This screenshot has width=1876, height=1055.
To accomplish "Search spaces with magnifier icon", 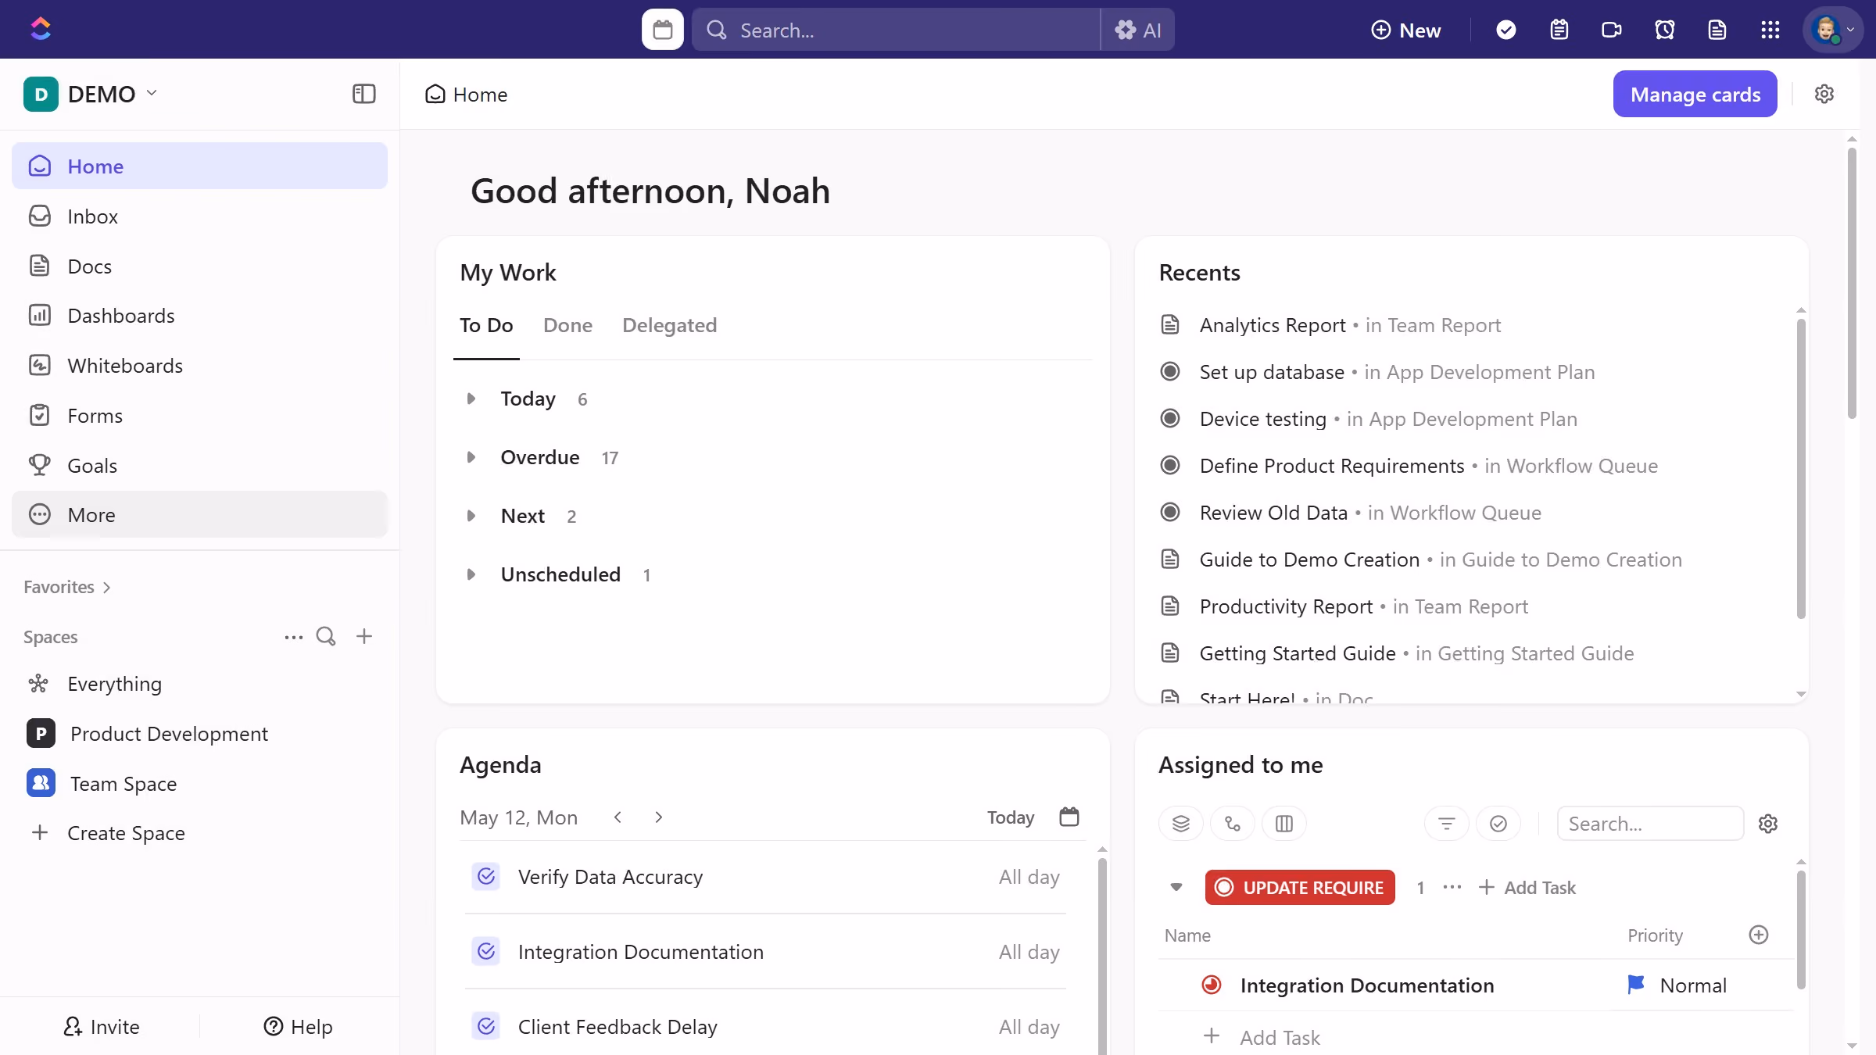I will tap(326, 636).
